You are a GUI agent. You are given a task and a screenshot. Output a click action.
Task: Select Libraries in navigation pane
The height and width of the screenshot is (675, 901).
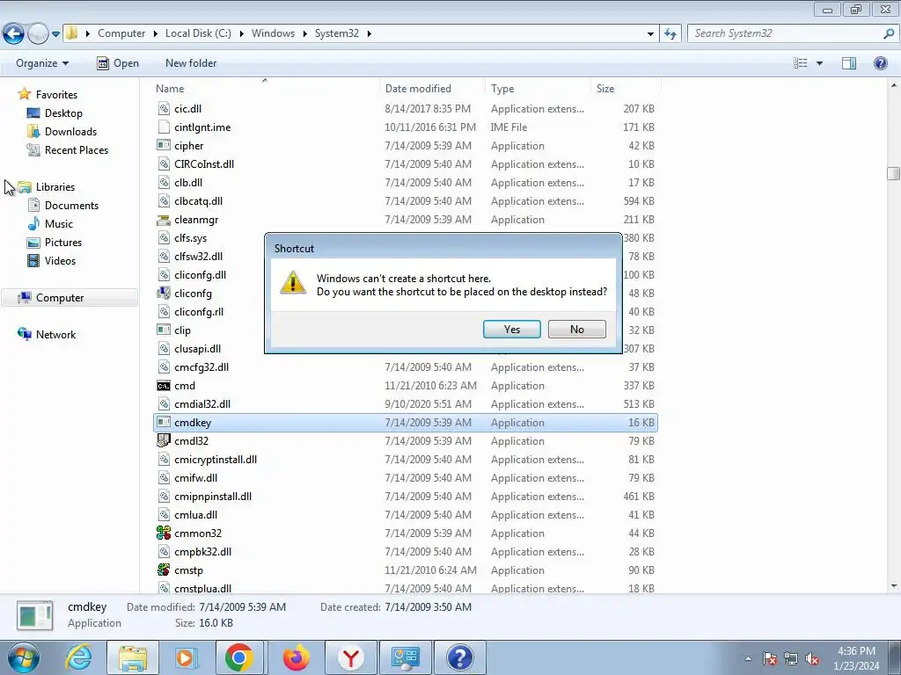(x=55, y=187)
